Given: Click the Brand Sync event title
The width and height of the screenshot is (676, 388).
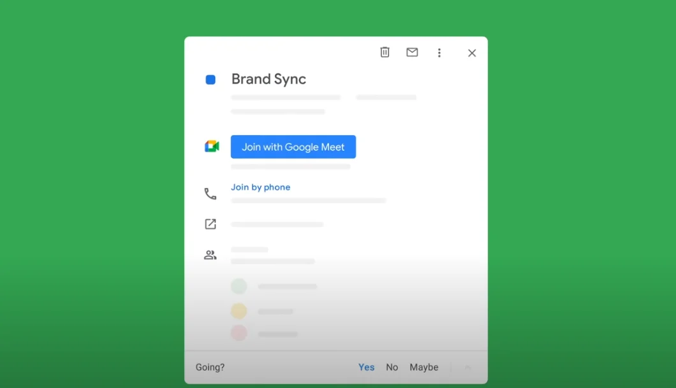Looking at the screenshot, I should point(268,79).
